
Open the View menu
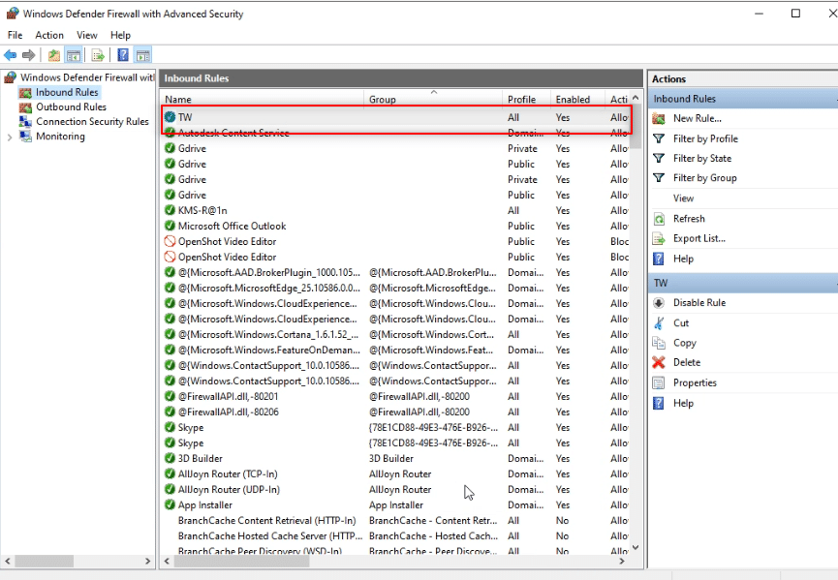coord(86,35)
